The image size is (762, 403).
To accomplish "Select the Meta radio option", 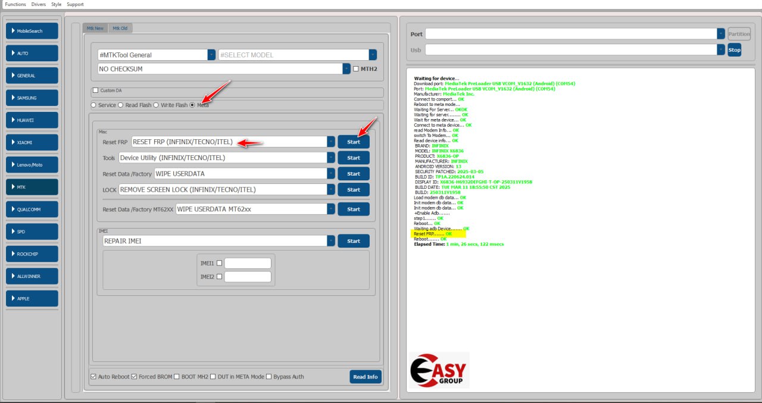I will (x=192, y=105).
